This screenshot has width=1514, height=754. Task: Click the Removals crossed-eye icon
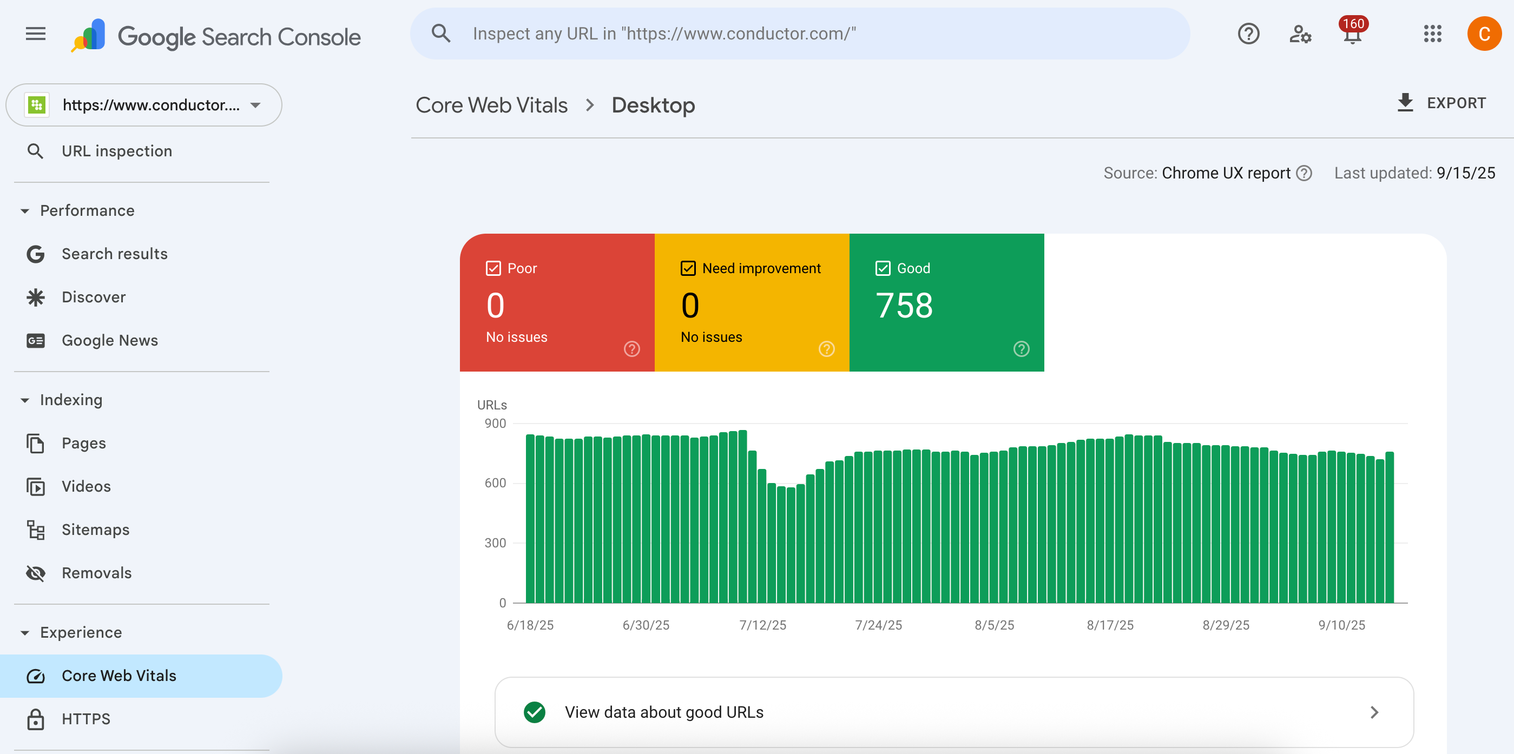coord(35,573)
